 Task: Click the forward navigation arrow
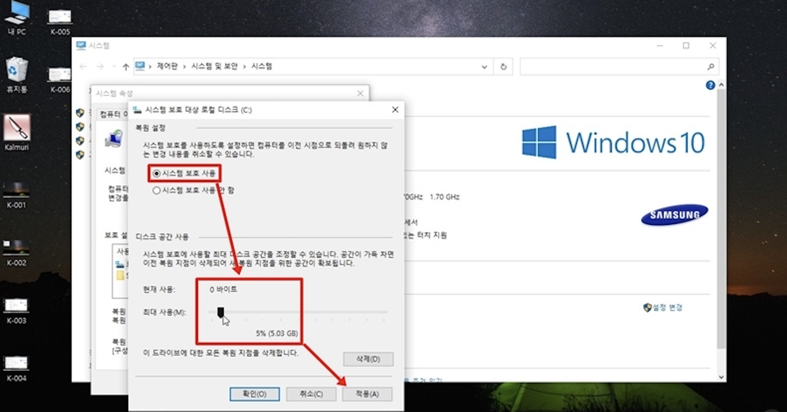tap(100, 67)
